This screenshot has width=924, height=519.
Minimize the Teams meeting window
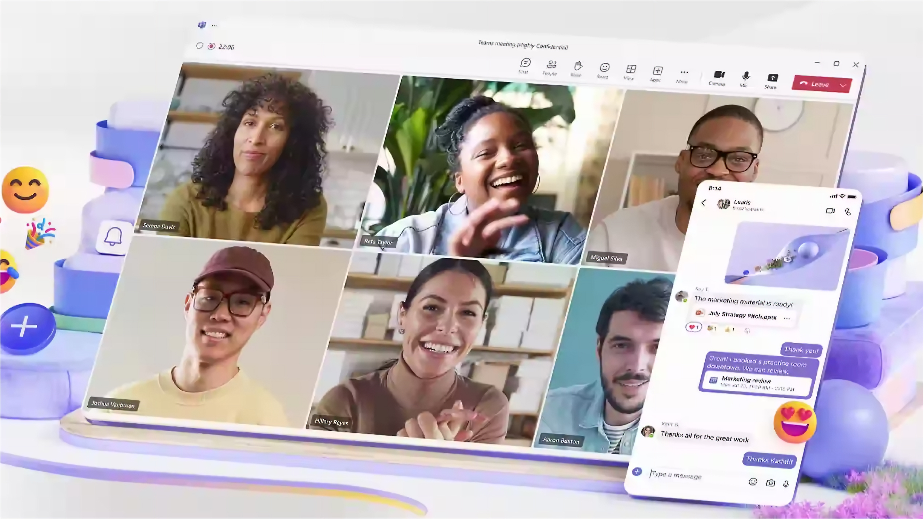[817, 62]
